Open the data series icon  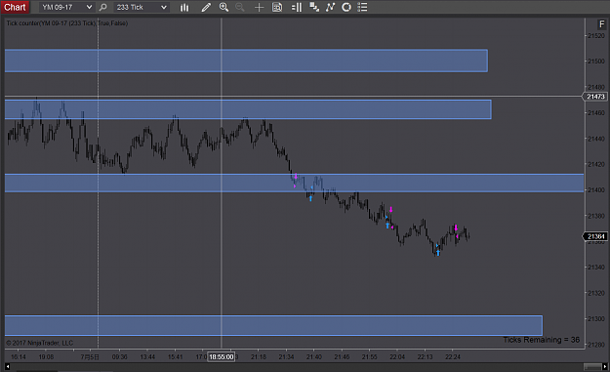coord(314,7)
